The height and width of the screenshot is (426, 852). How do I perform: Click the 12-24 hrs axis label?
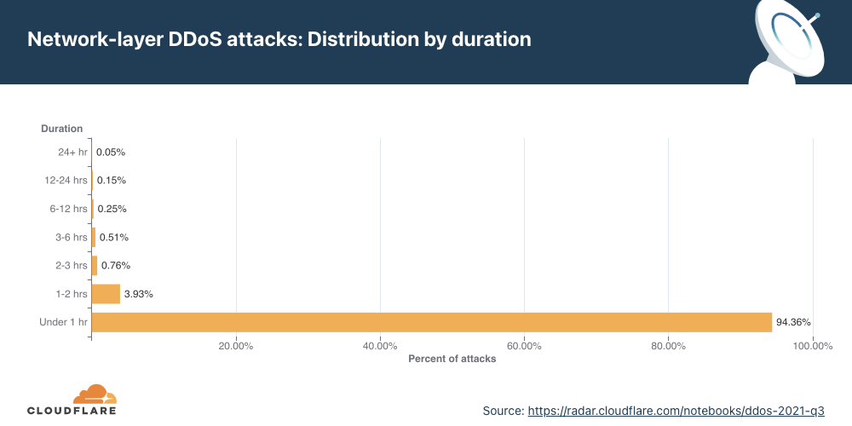66,181
